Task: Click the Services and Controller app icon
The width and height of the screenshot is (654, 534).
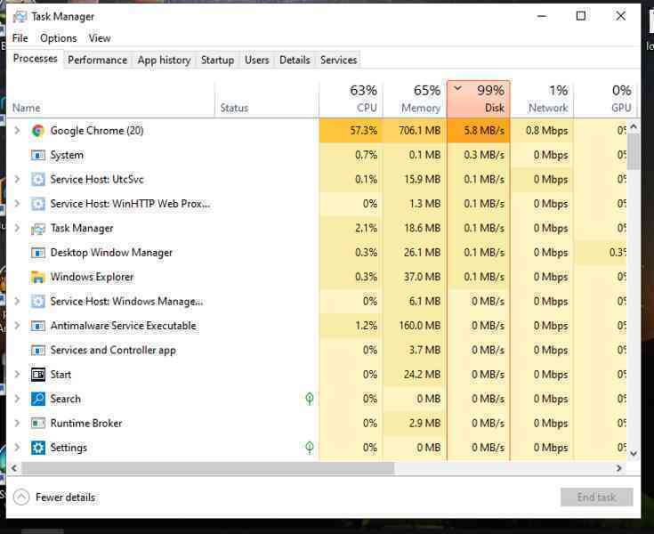Action: pyautogui.click(x=38, y=350)
